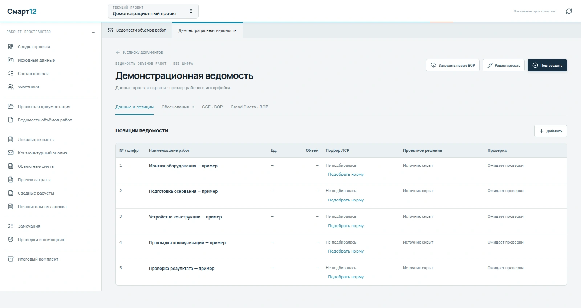This screenshot has width=581, height=308.
Task: Click the Сводные расчёты document icon
Action: tap(11, 193)
